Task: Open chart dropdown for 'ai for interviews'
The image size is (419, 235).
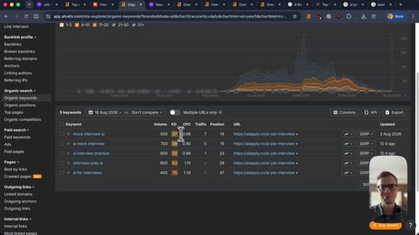Action: [348, 172]
